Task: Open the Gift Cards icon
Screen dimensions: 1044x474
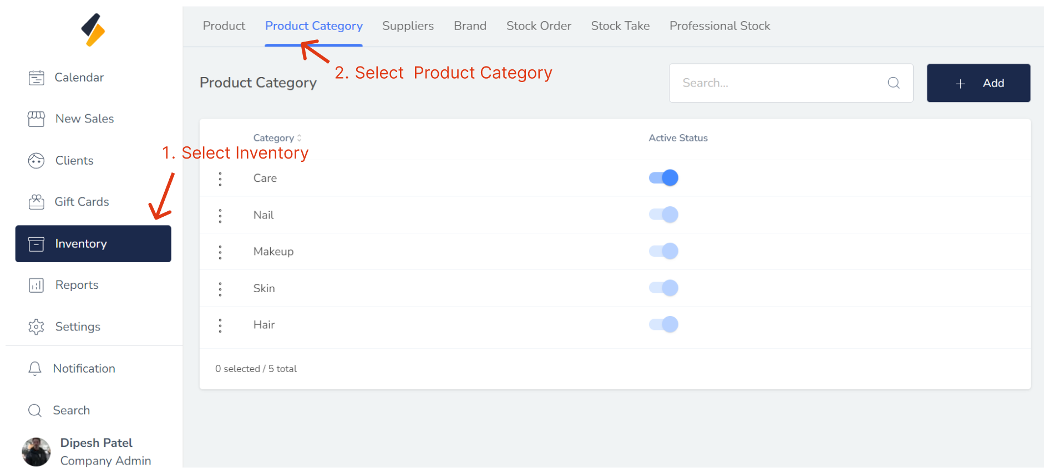Action: pos(37,202)
